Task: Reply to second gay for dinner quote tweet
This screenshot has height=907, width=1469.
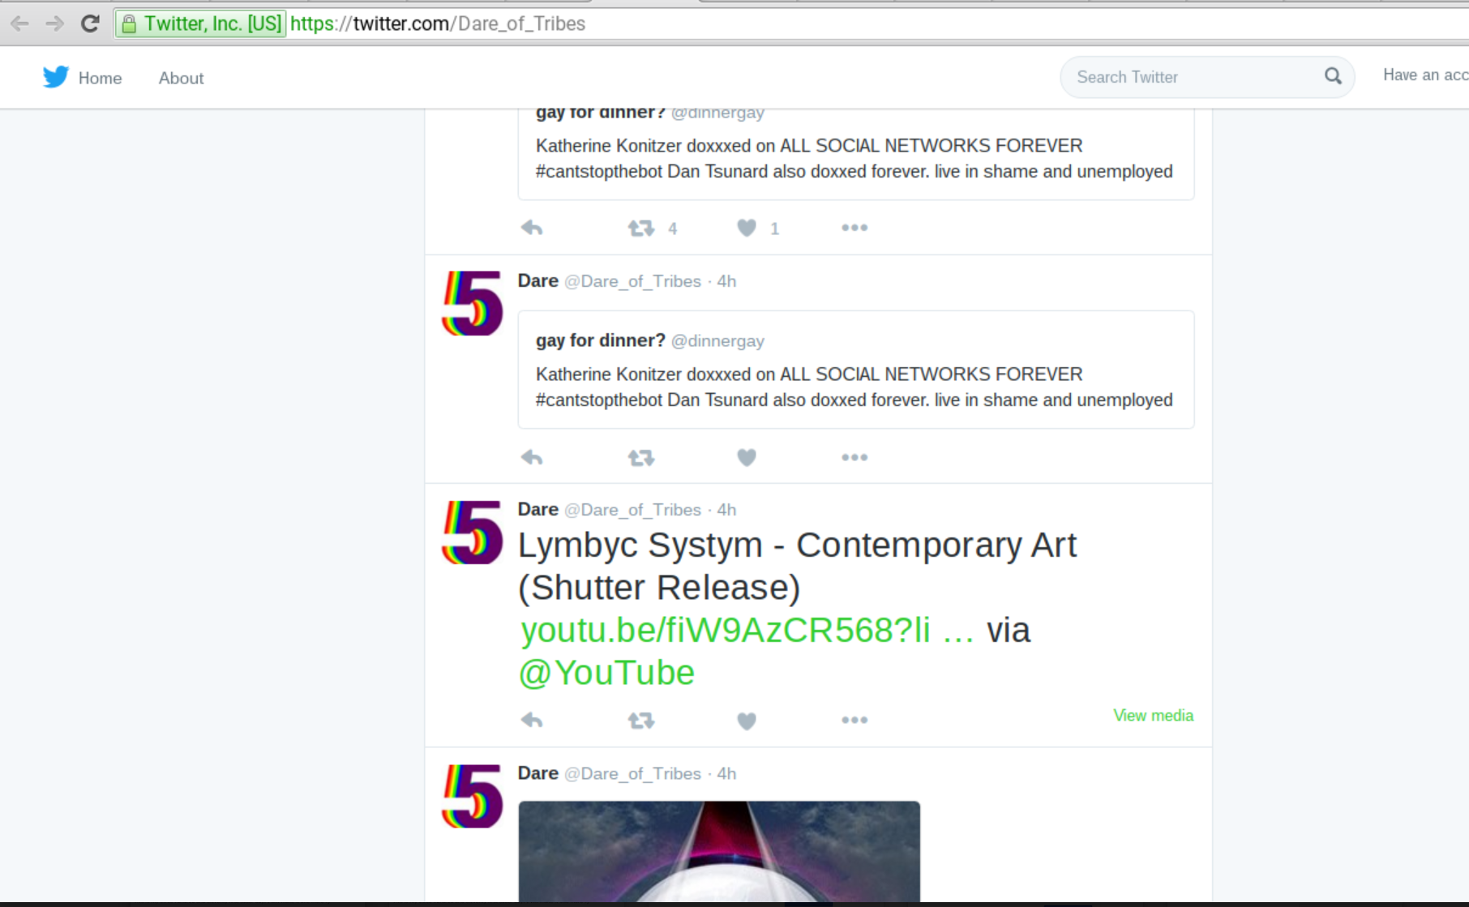Action: (x=532, y=458)
